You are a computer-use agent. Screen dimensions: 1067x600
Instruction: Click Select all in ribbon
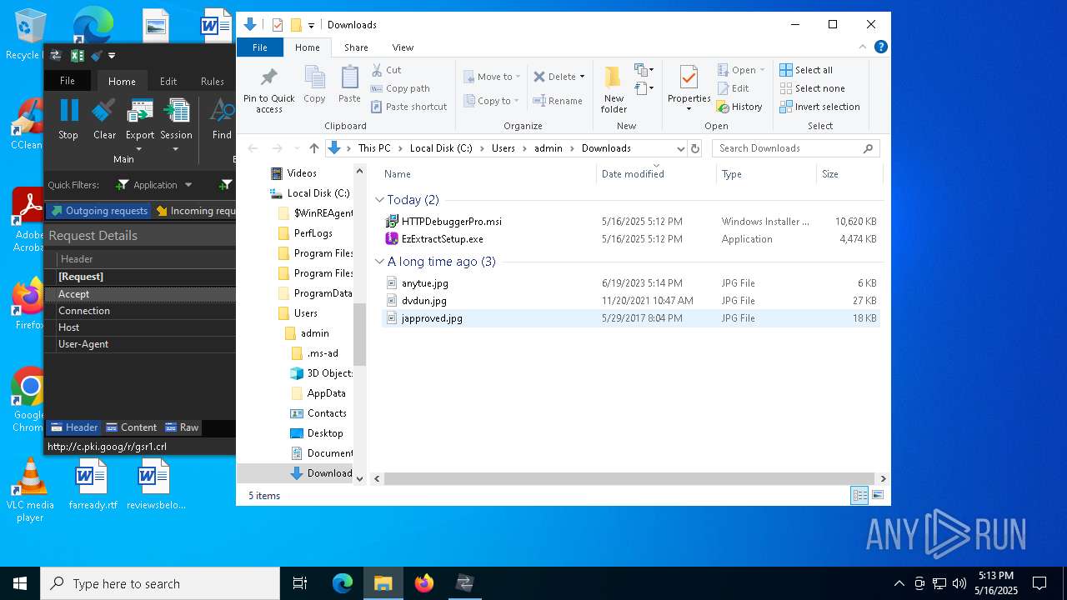click(806, 70)
